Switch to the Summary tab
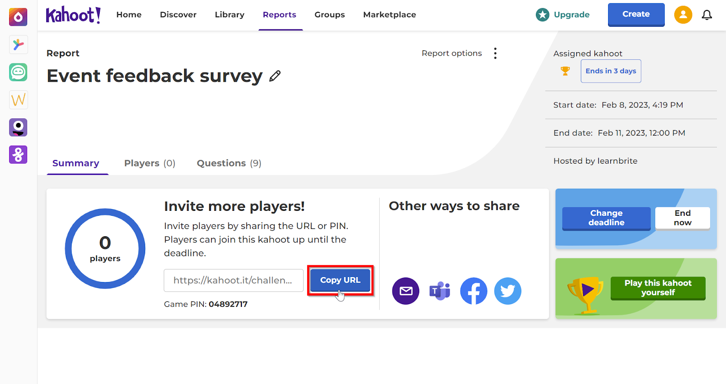 pos(76,163)
